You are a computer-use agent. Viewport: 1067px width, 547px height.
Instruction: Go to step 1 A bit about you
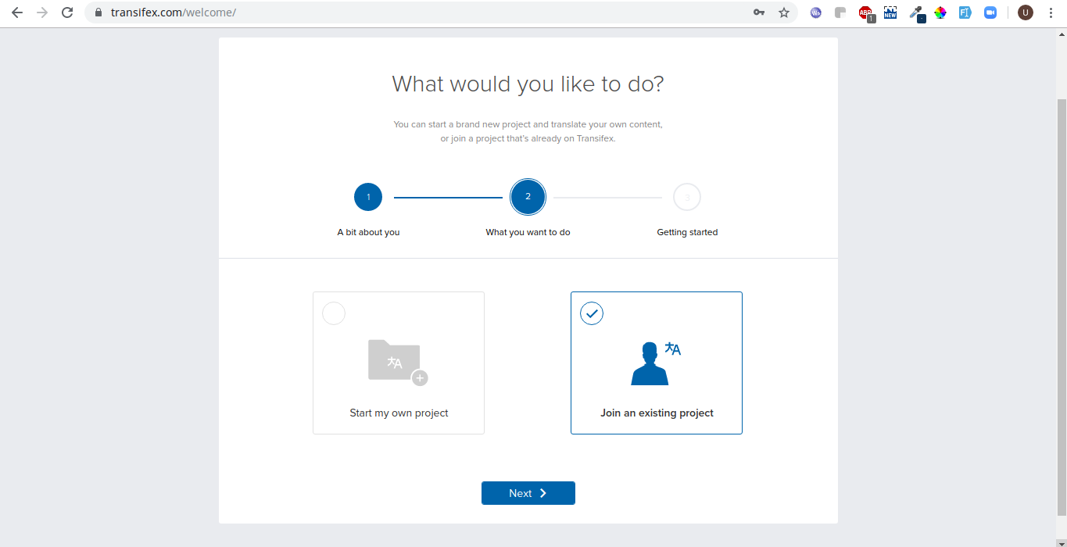368,198
